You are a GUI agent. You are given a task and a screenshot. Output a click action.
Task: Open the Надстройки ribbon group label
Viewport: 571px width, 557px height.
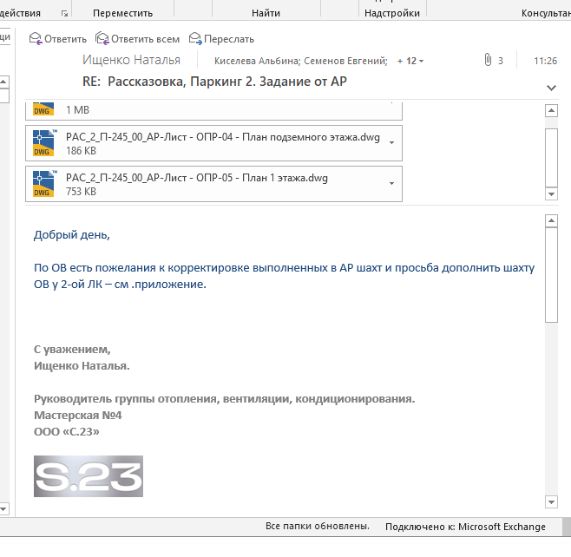pyautogui.click(x=392, y=13)
